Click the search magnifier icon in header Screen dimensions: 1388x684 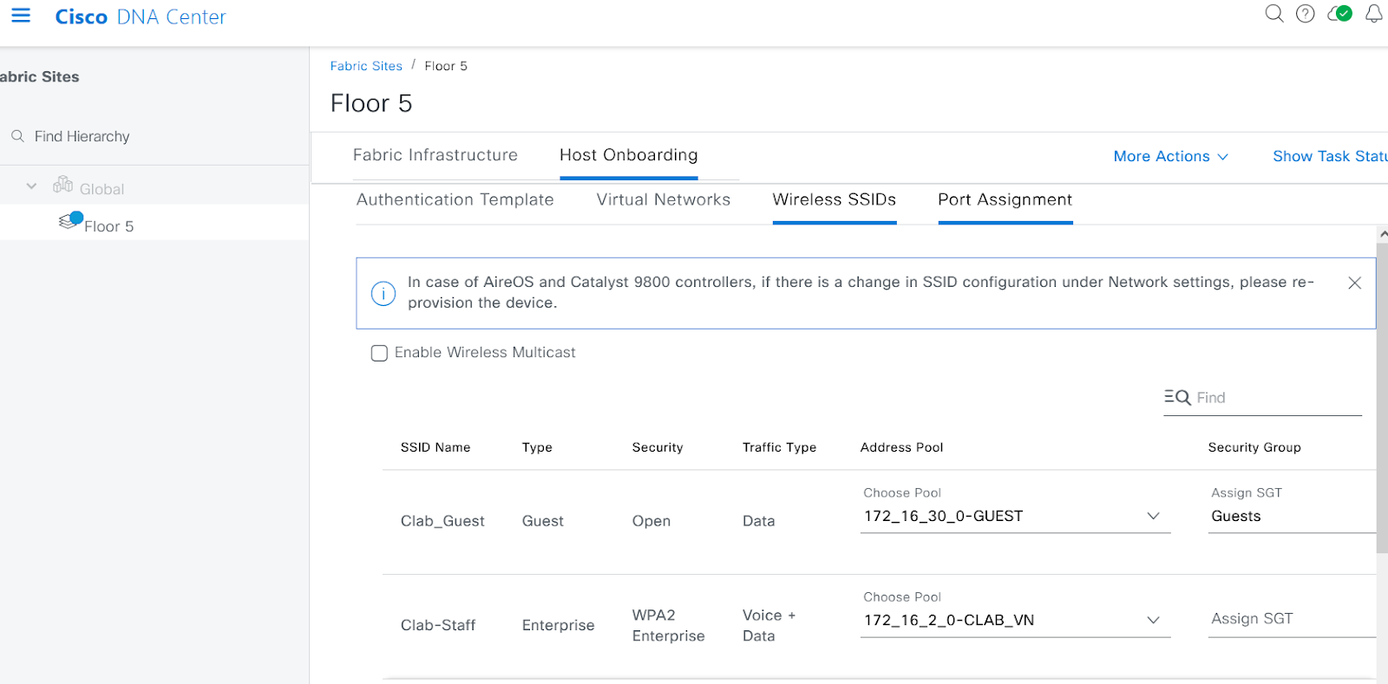click(x=1273, y=14)
